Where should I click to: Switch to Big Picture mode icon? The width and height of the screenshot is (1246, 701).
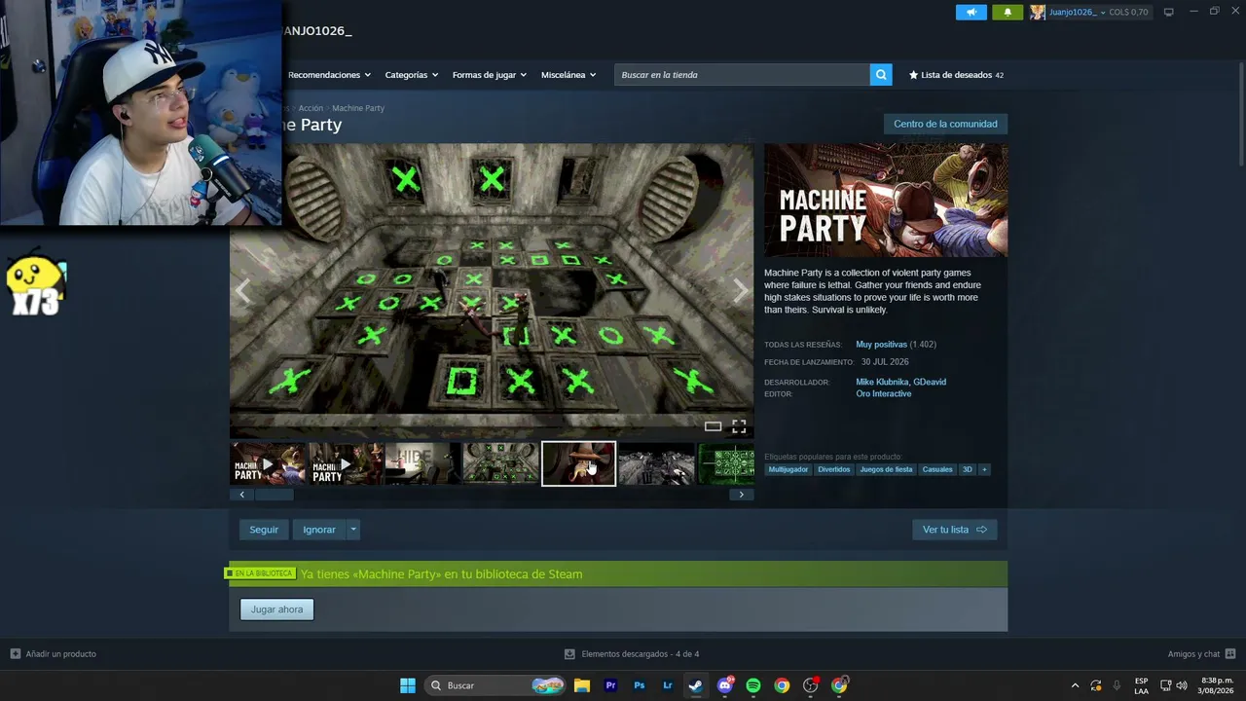coord(1169,12)
